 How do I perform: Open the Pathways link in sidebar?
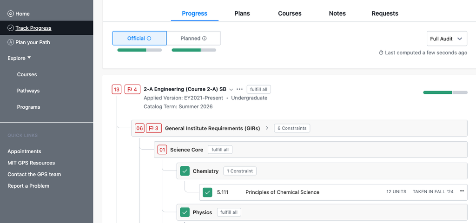point(28,91)
